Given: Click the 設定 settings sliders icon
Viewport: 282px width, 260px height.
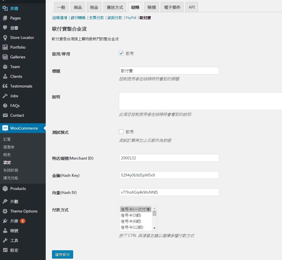Looking at the screenshot, I should click(5, 250).
